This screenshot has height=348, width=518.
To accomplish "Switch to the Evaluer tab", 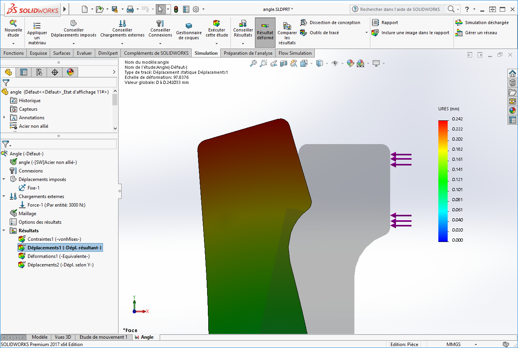I will [84, 53].
